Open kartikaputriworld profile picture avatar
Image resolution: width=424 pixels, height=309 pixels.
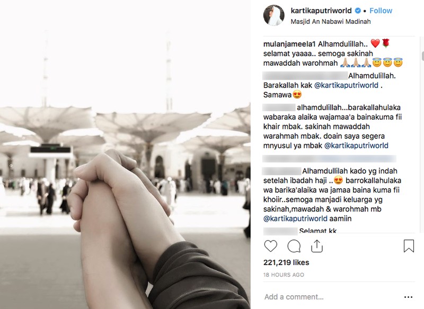click(273, 15)
